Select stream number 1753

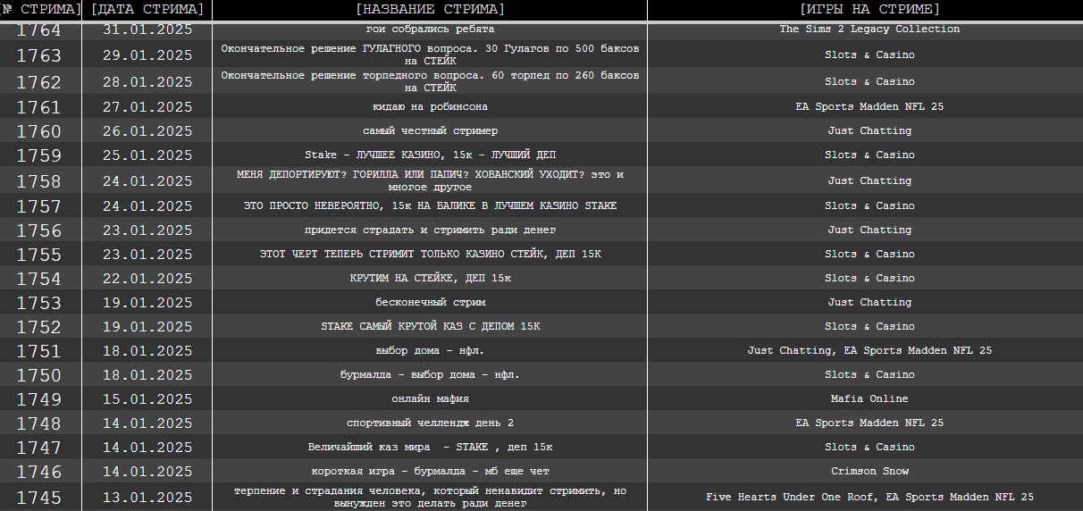coord(39,303)
